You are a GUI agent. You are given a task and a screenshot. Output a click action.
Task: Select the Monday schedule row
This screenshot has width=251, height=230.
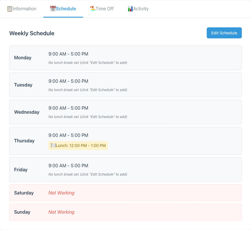coord(125,57)
